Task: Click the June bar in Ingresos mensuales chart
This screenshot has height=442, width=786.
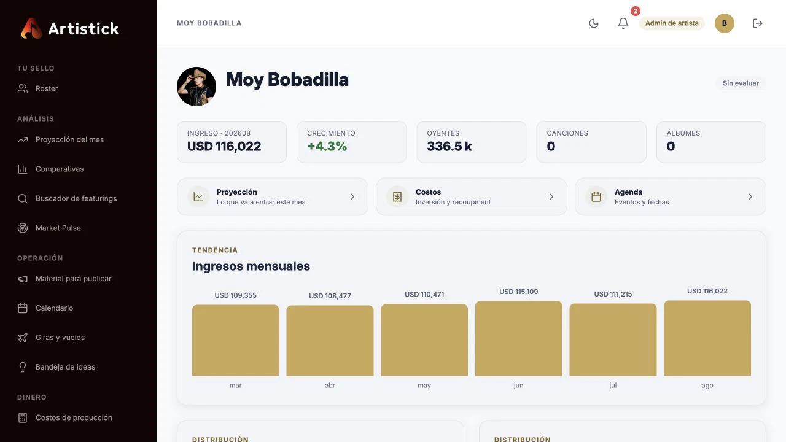Action: click(519, 338)
